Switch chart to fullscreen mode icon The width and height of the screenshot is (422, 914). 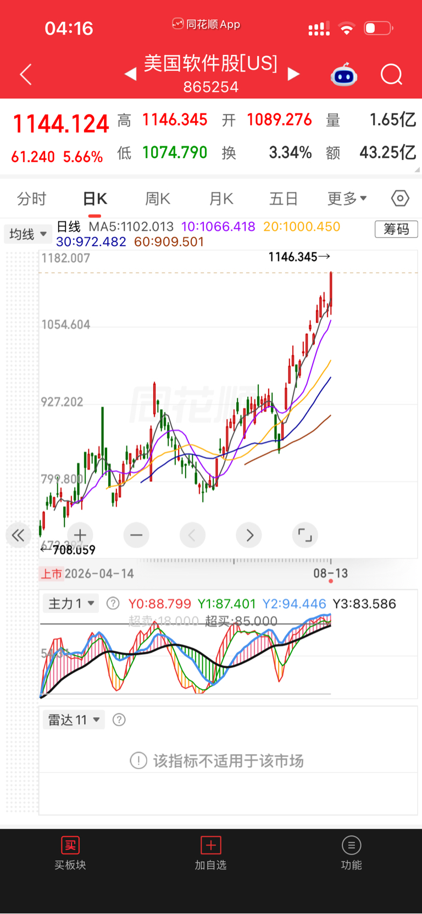click(x=305, y=535)
